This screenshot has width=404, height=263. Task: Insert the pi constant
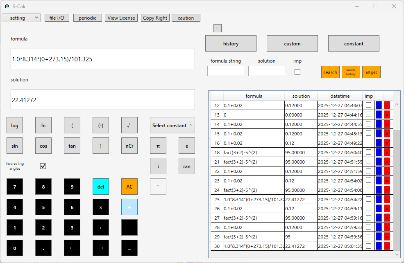pyautogui.click(x=158, y=146)
